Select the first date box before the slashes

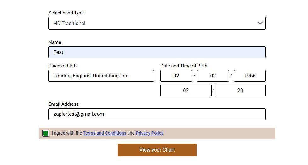click(176, 76)
